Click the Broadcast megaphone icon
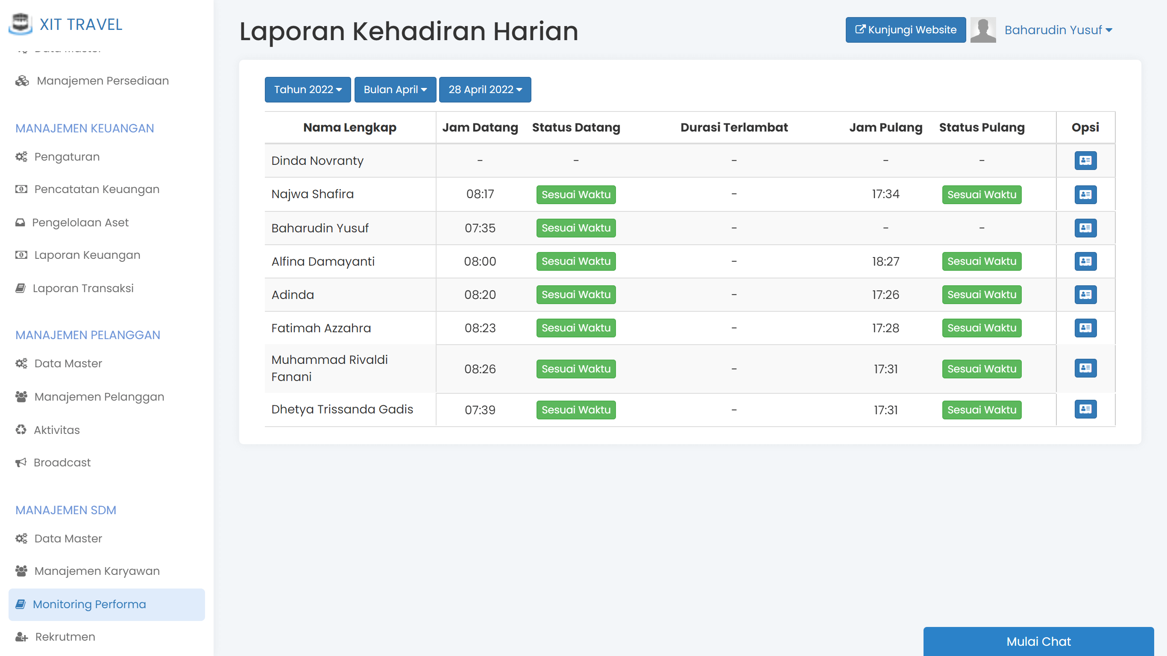 pos(21,463)
